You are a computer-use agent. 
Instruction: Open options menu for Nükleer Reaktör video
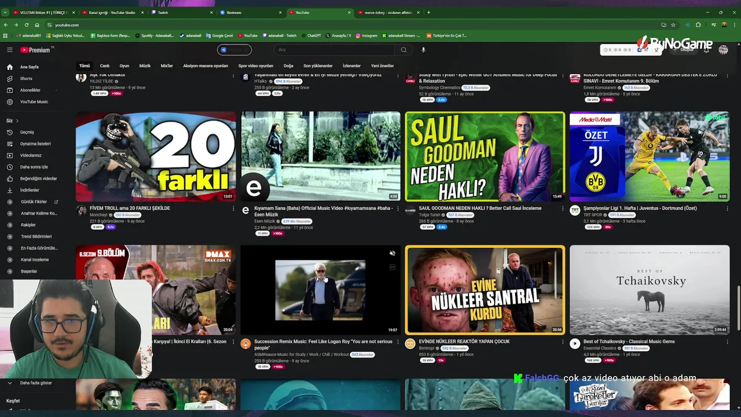coord(562,342)
